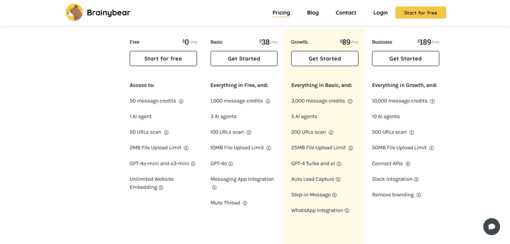Viewport: 510px width, 244px height.
Task: Show info for 50MB File Upload Limit
Action: click(x=431, y=148)
